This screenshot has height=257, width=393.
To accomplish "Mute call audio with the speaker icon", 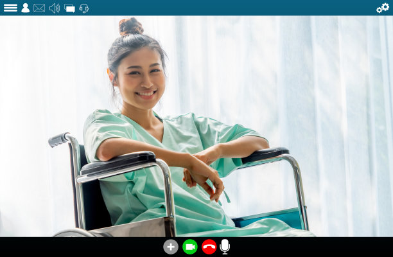I will (x=55, y=8).
